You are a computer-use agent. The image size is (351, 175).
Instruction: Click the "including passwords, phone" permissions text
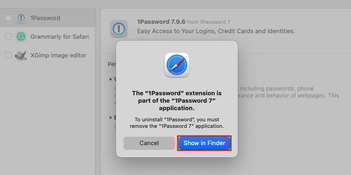point(277,89)
